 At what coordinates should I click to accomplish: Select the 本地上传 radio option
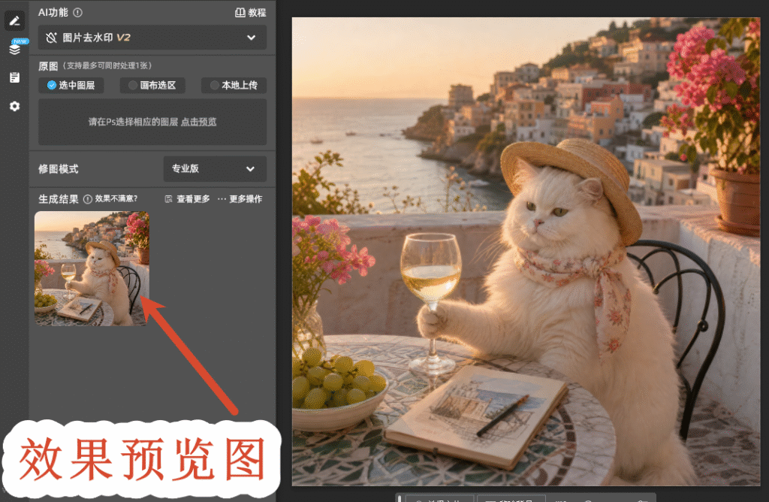click(x=234, y=85)
